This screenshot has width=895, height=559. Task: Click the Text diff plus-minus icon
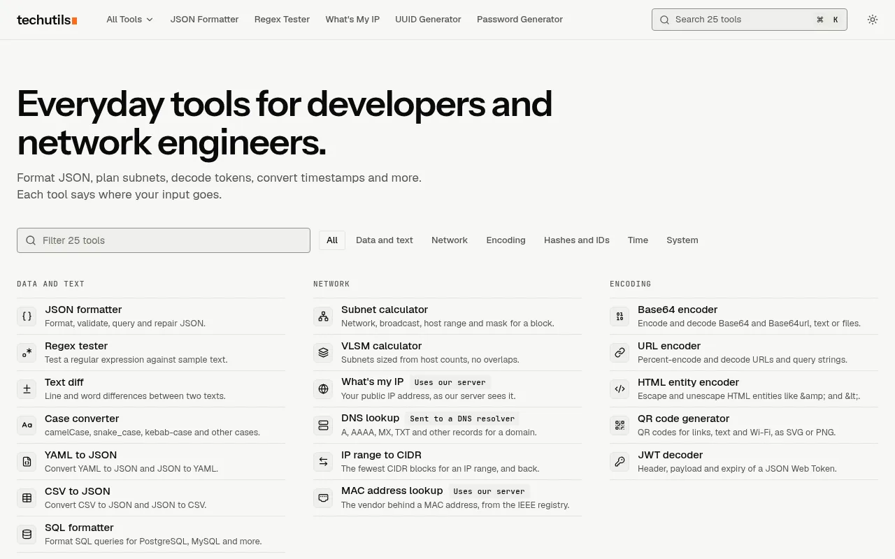(27, 389)
